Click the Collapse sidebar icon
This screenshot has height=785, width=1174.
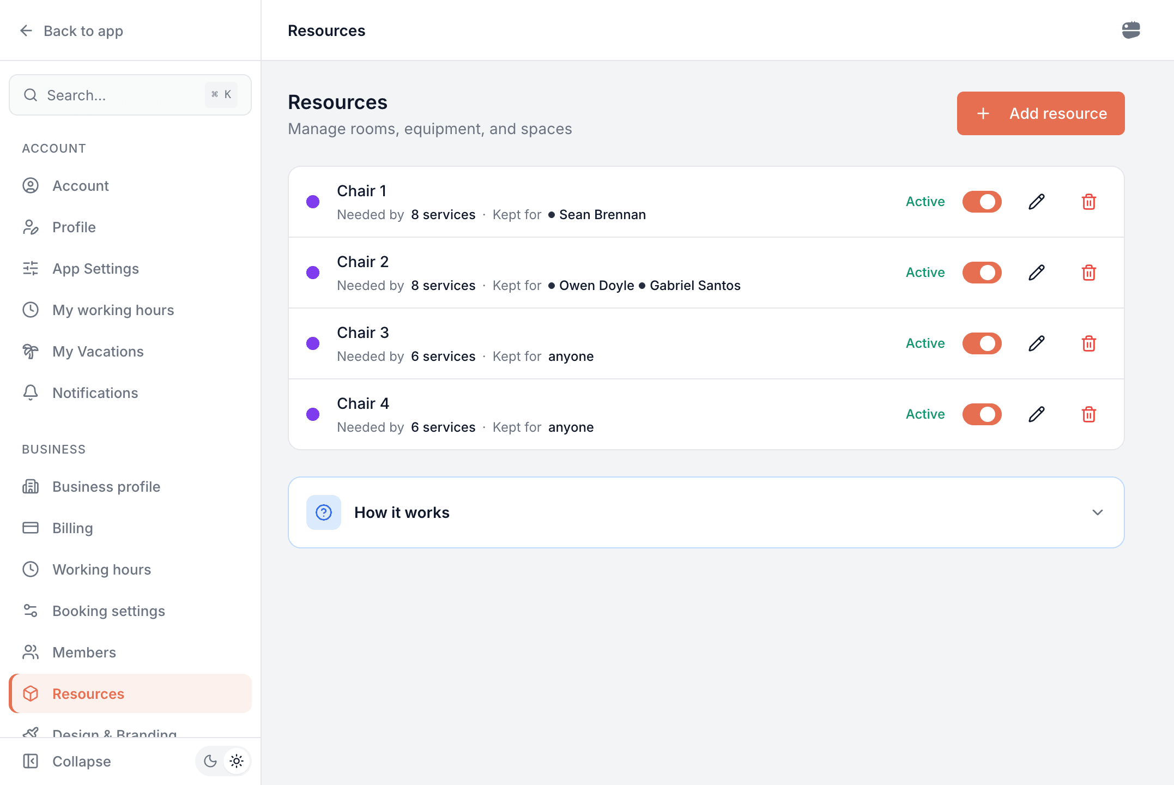coord(31,761)
